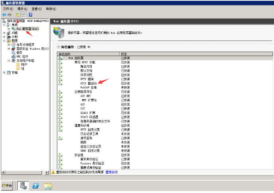Collapse the 角色 tree node
Image resolution: width=274 pixels, height=193 pixels.
(x=4, y=25)
